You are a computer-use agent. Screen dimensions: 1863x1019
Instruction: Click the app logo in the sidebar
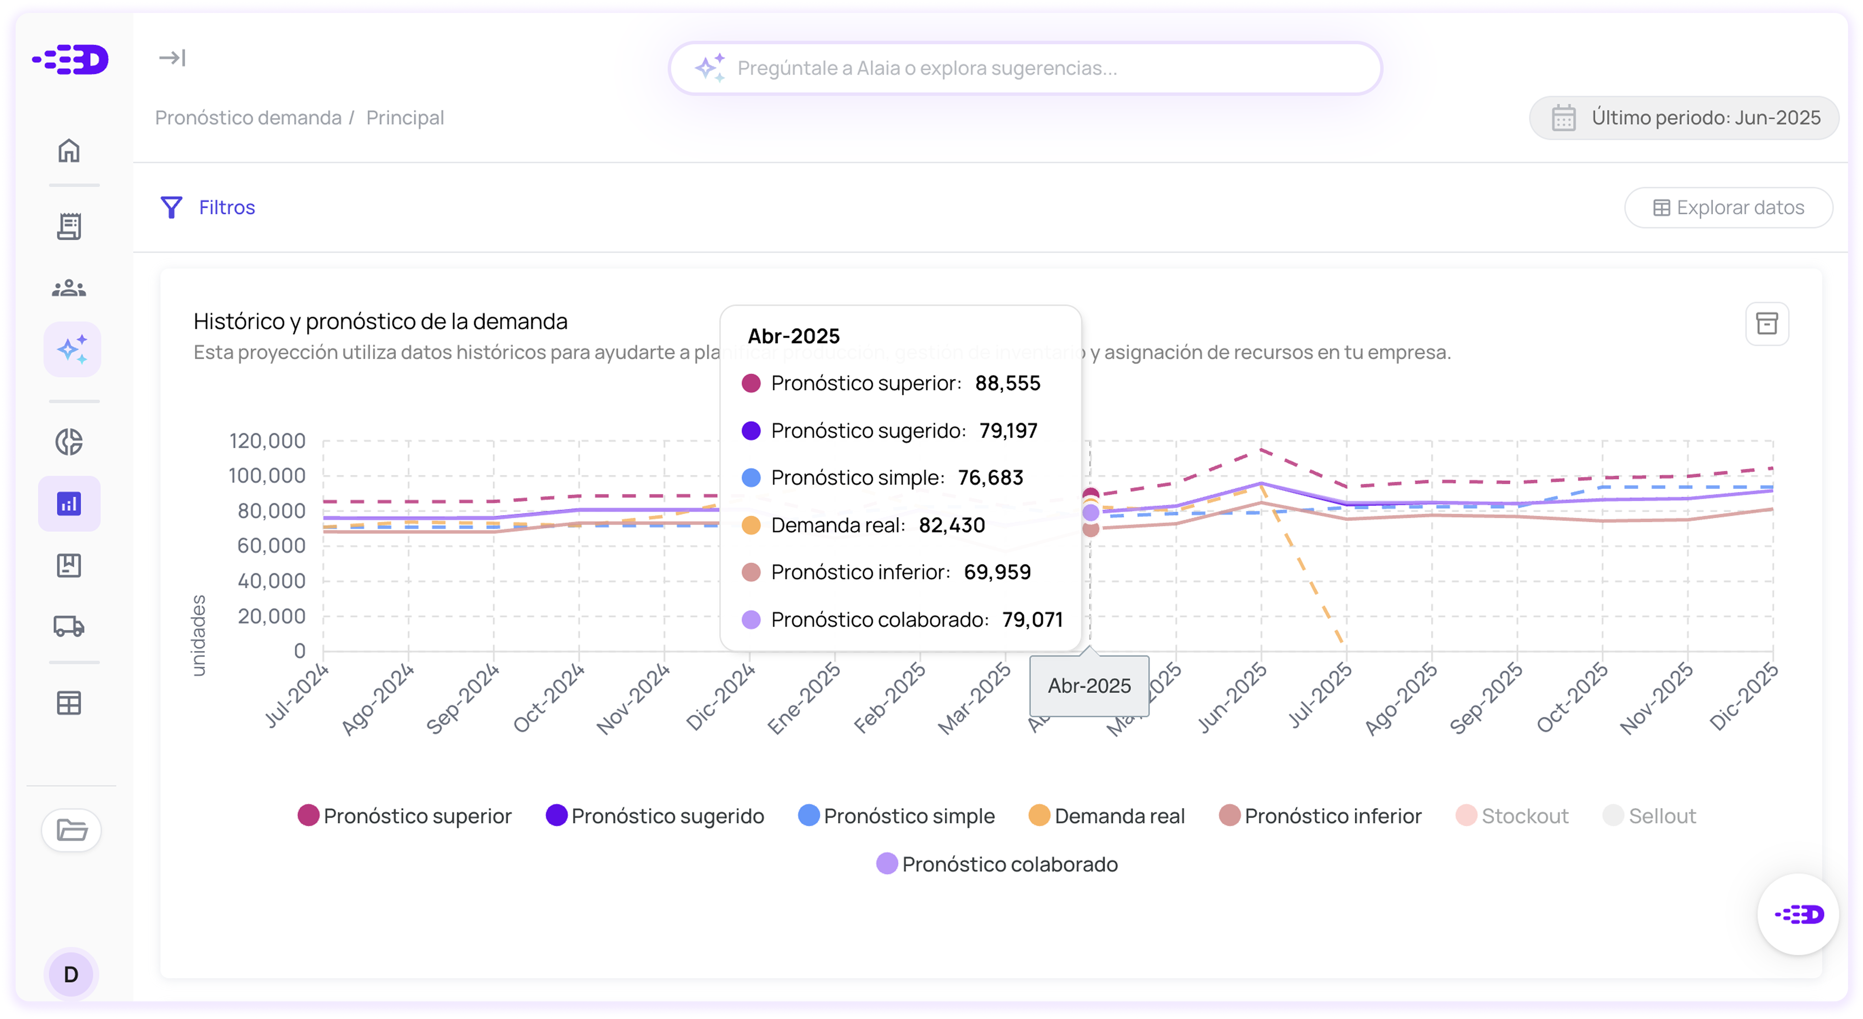tap(70, 59)
